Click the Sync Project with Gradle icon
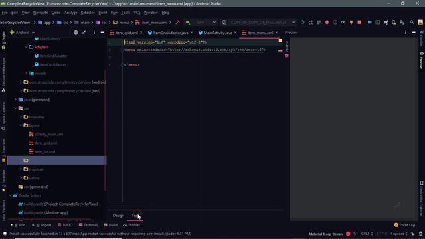Viewport: 425px width, 239px height. [386, 22]
